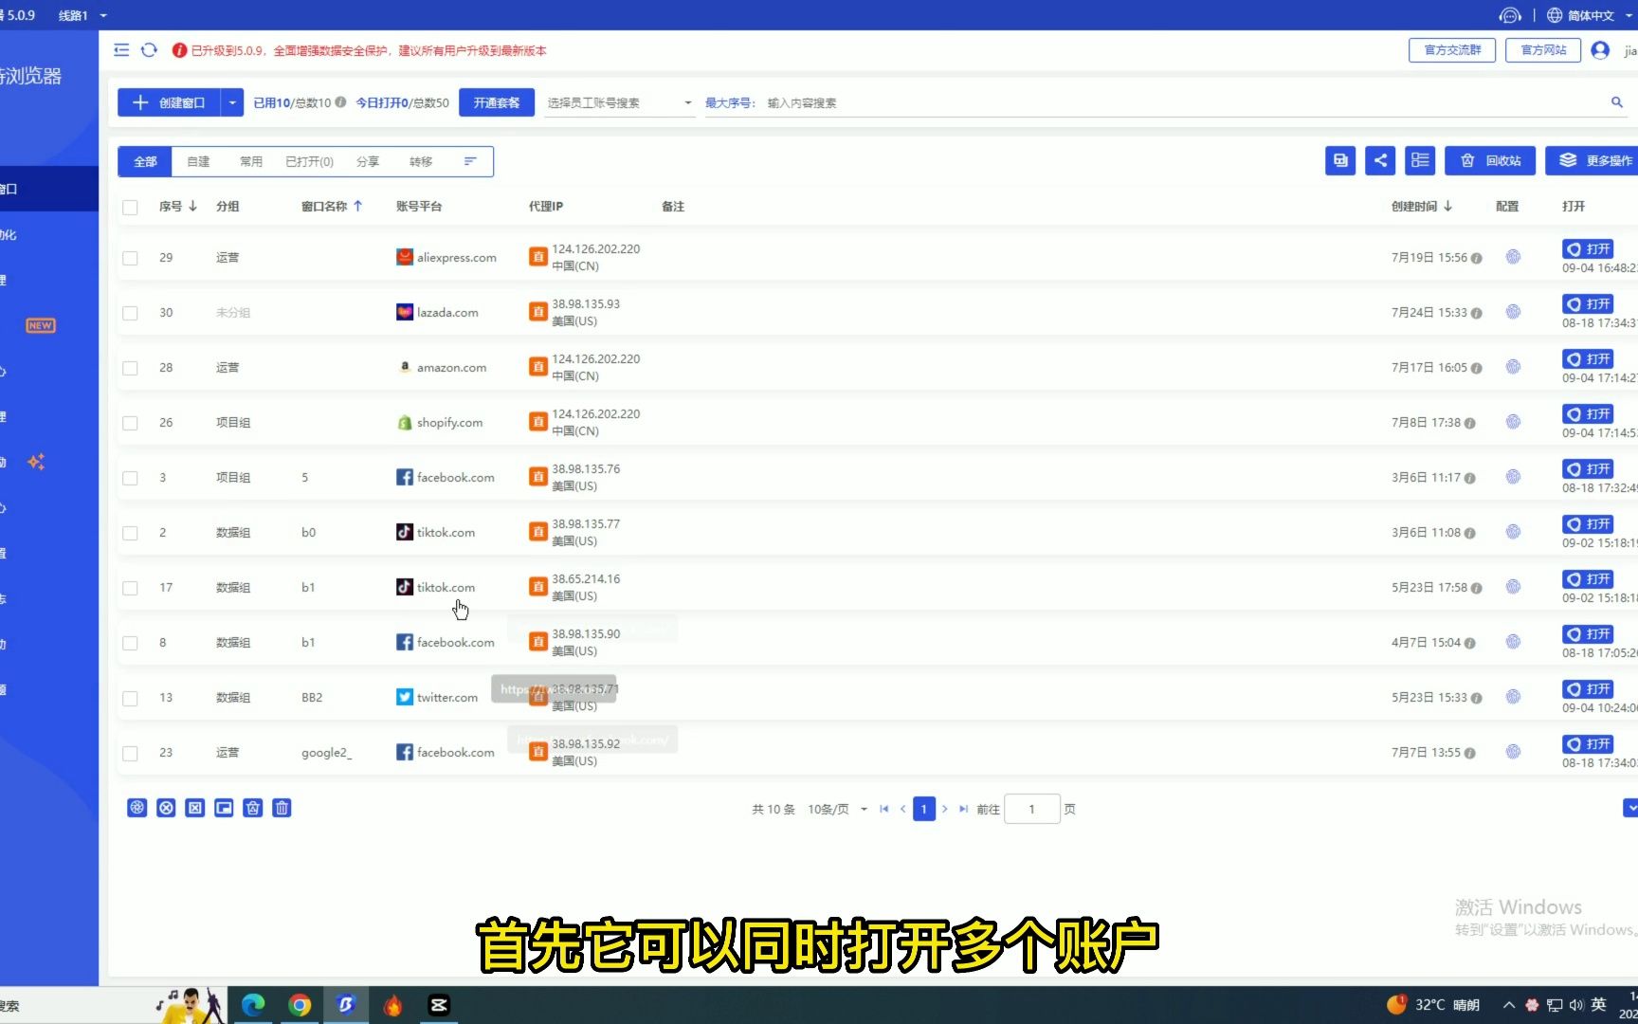Check the row 30 lazada.com checkbox
The image size is (1638, 1024).
[130, 313]
